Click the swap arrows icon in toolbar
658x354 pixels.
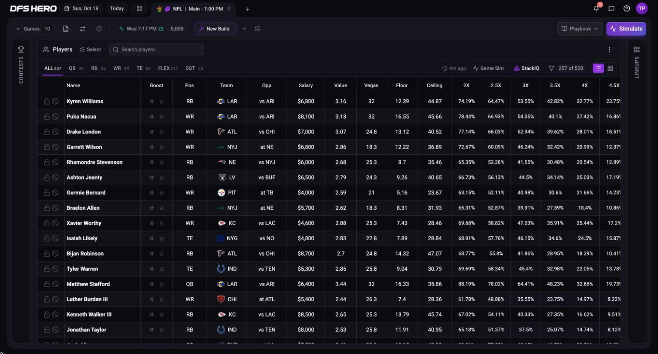coord(82,29)
